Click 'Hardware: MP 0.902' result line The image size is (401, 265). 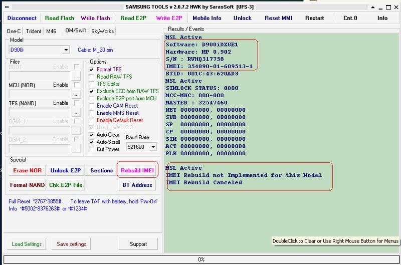click(x=198, y=52)
